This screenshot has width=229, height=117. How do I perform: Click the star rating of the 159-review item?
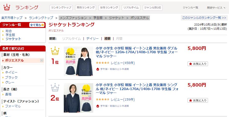102,100
